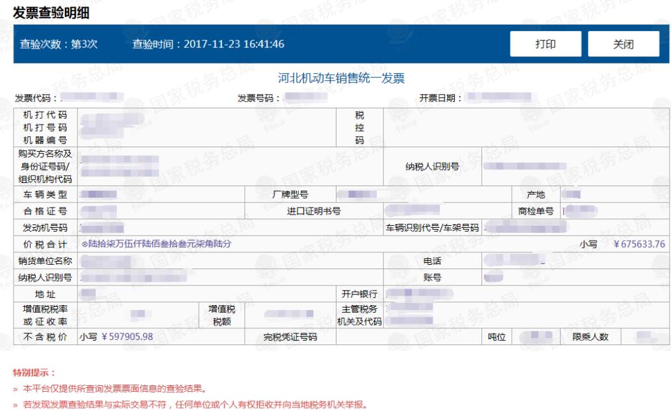The image size is (671, 410).
Task: Click the red 特别提示 heading
Action: 34,372
